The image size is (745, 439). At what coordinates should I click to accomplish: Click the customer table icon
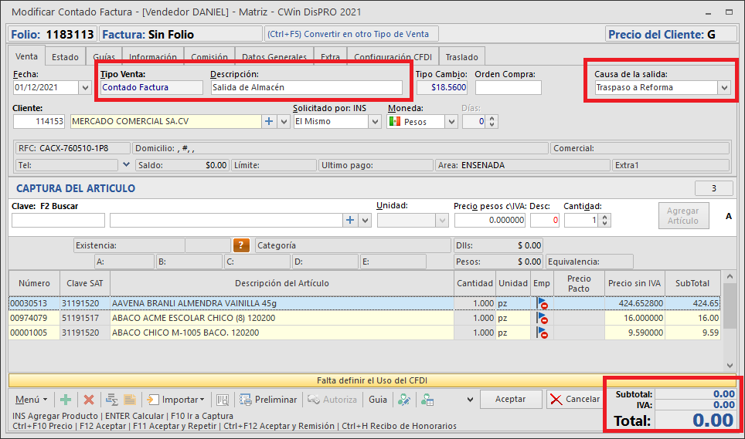point(427,400)
